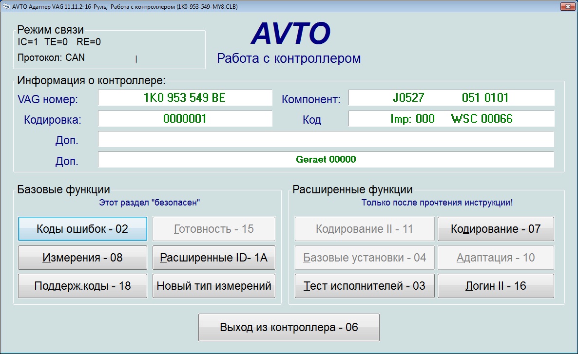Open Логин II - 16
The width and height of the screenshot is (578, 354).
point(496,286)
